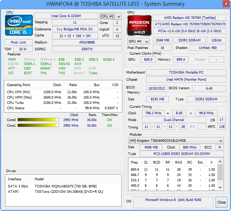Click the Freq column header
231x211 pixels.
point(134,162)
